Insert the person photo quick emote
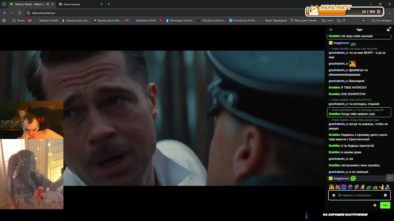Viewport: 394px width, 221px height. 387,187
